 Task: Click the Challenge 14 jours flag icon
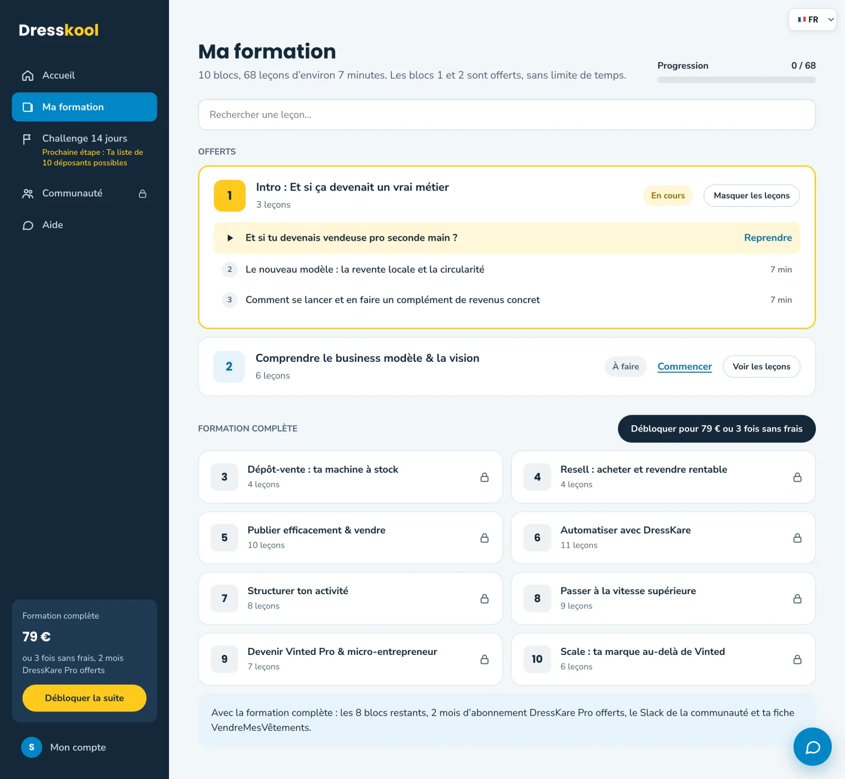click(27, 139)
